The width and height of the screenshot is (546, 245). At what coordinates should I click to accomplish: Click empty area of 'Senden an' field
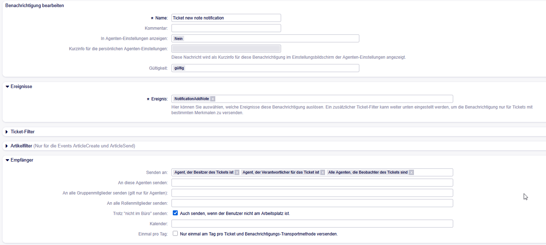(x=434, y=173)
